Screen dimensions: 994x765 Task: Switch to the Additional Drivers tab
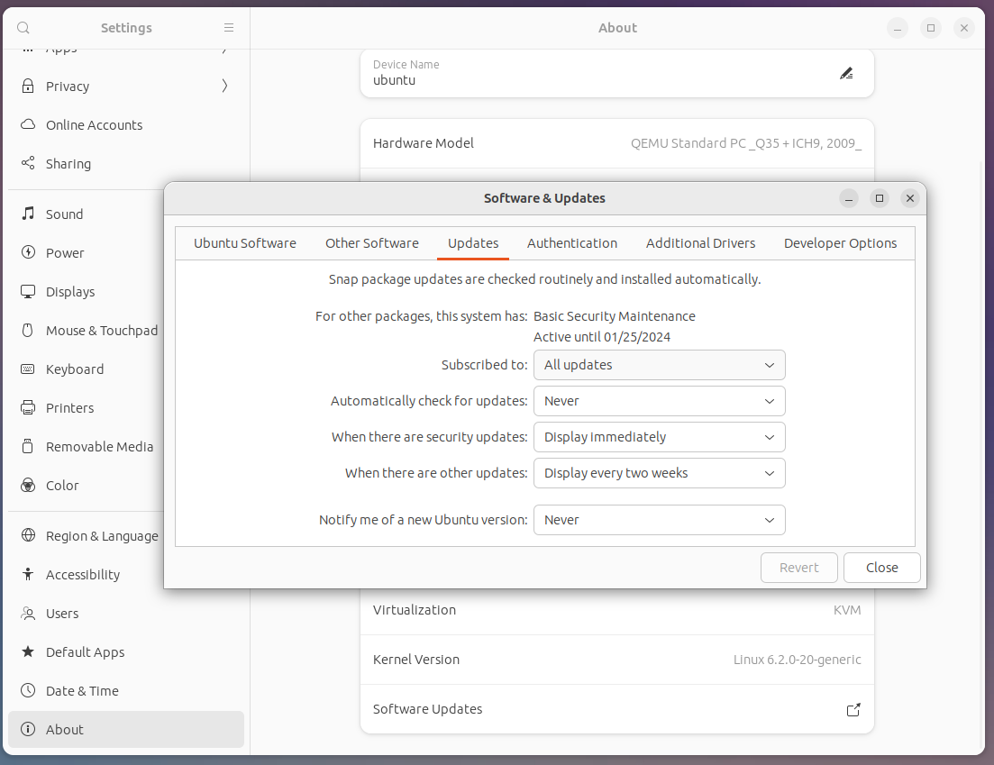(700, 243)
